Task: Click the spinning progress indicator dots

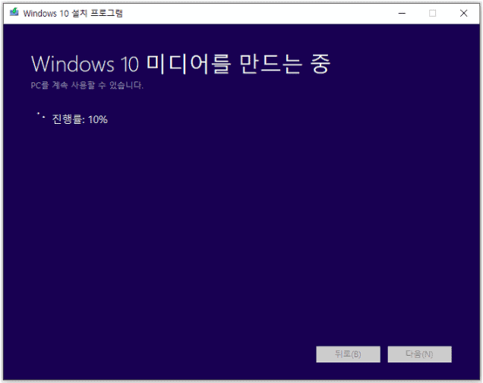Action: 41,116
